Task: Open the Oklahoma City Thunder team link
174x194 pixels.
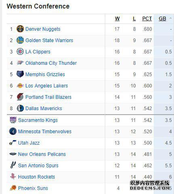Action: pyautogui.click(x=51, y=63)
